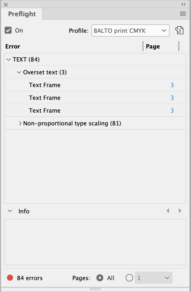Open the page range dropdown

pyautogui.click(x=153, y=278)
